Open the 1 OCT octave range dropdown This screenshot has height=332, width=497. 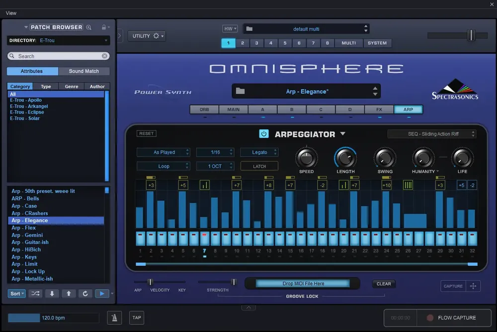215,166
